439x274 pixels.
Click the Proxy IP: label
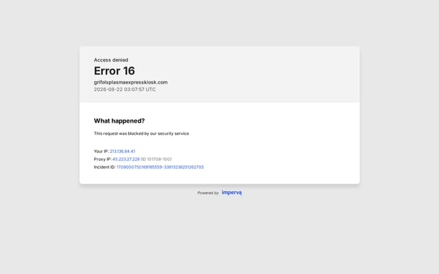[102, 159]
